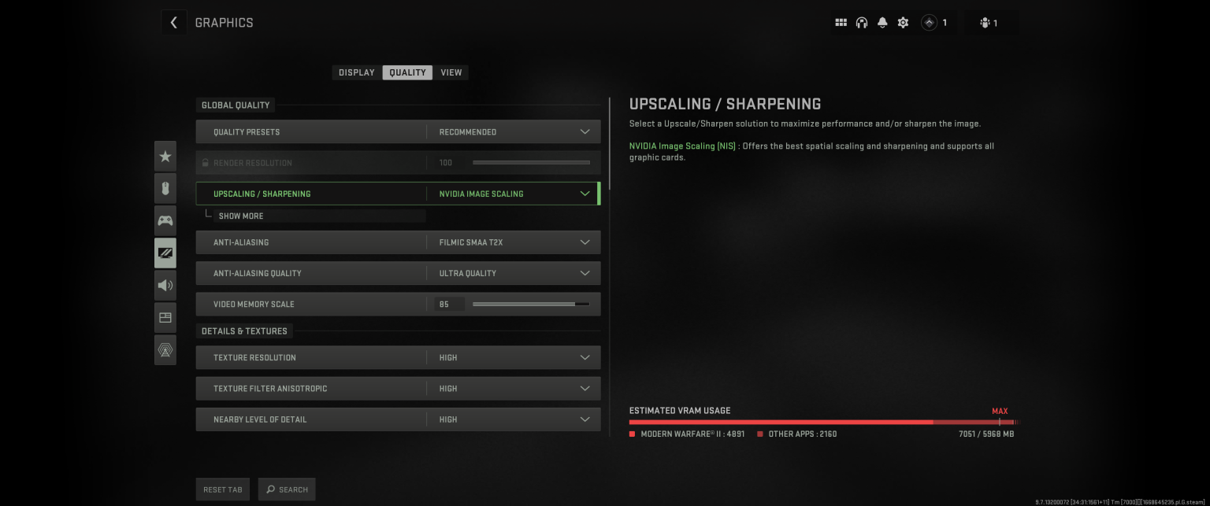1210x506 pixels.
Task: Click the Reset Tab button
Action: (x=222, y=489)
